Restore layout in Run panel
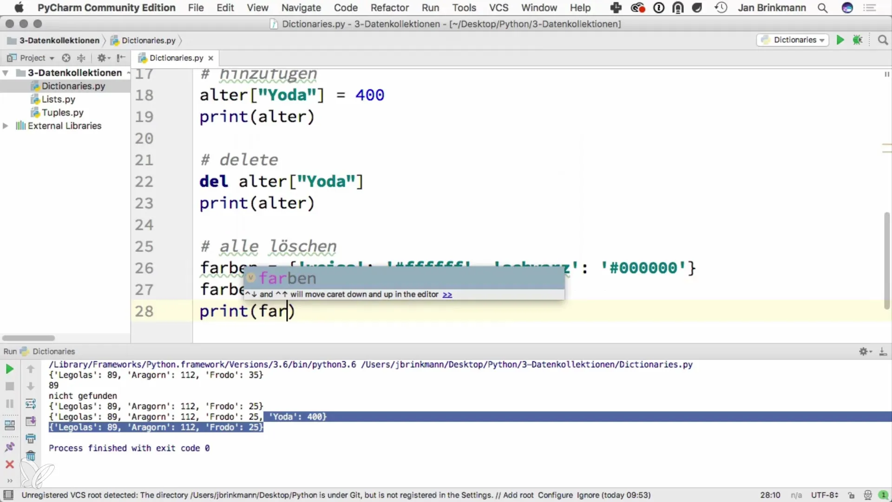The image size is (892, 502). pos(9,425)
